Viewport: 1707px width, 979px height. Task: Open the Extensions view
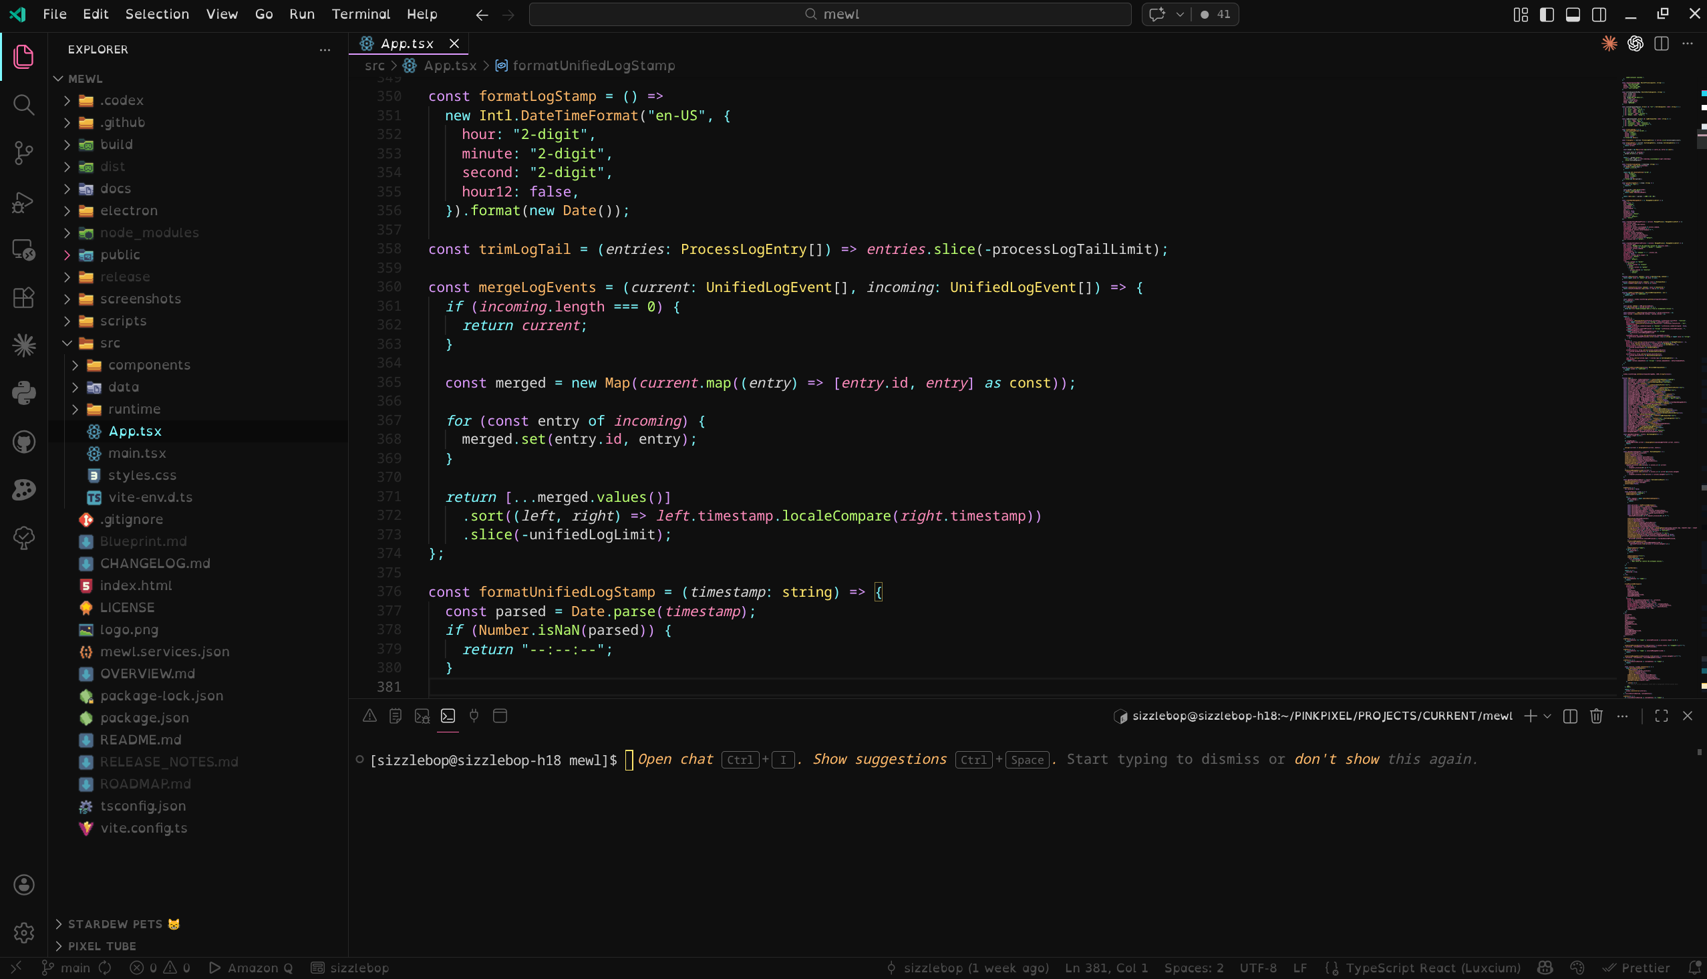coord(23,298)
